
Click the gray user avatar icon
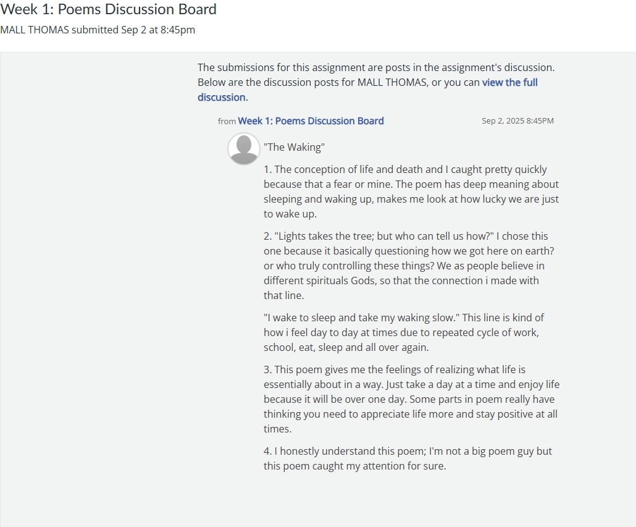tap(244, 149)
